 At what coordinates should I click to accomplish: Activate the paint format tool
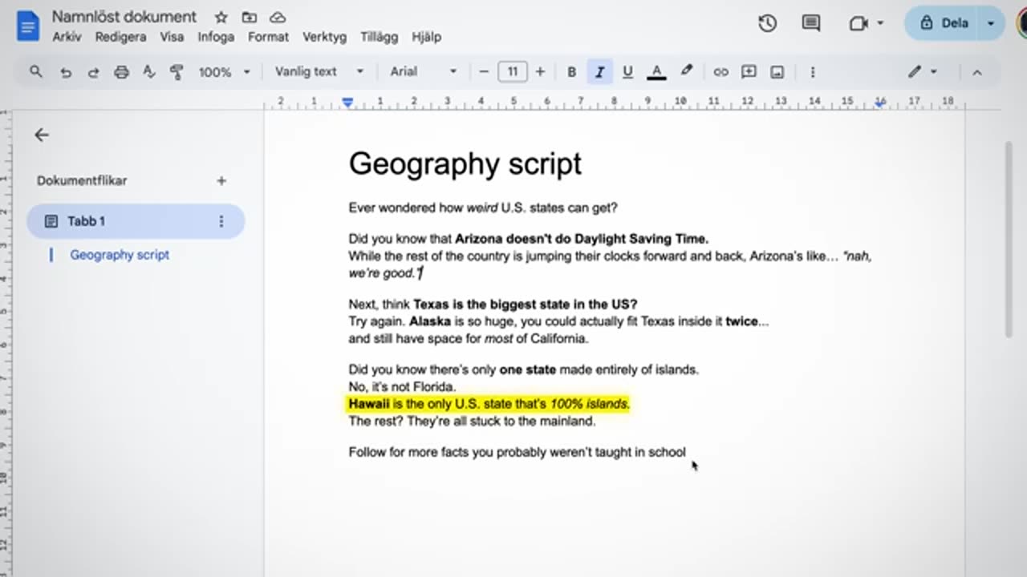[x=177, y=72]
